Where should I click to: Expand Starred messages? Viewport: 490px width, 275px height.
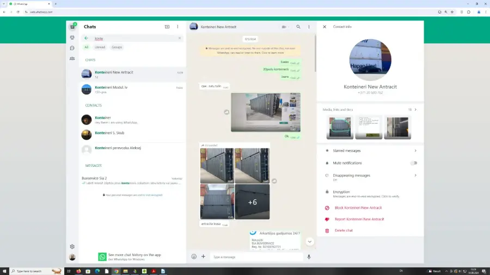tap(370, 151)
